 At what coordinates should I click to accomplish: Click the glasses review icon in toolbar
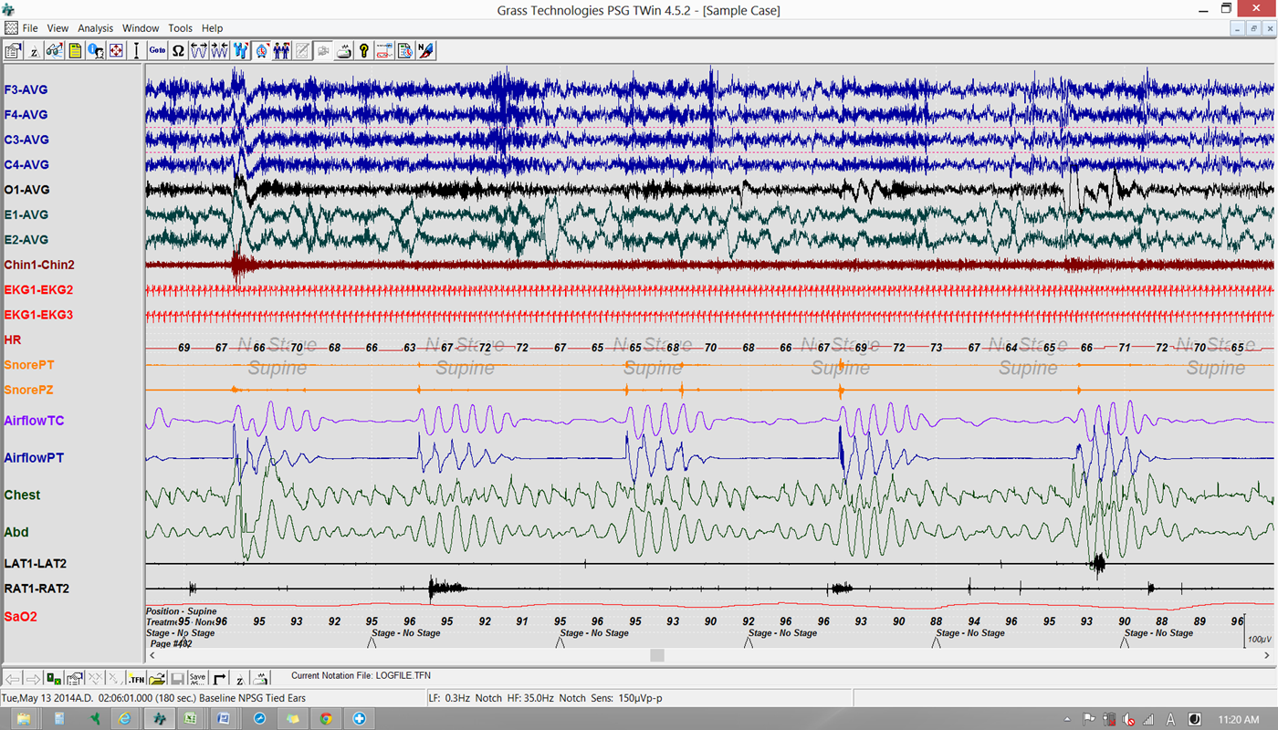click(54, 51)
